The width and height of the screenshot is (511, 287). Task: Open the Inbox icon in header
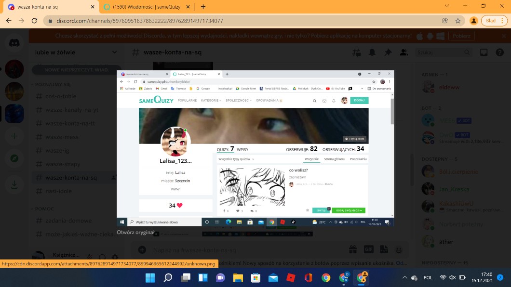click(484, 52)
